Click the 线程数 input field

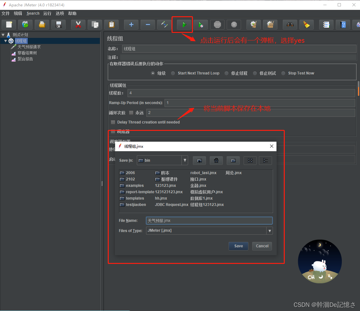coord(241,93)
